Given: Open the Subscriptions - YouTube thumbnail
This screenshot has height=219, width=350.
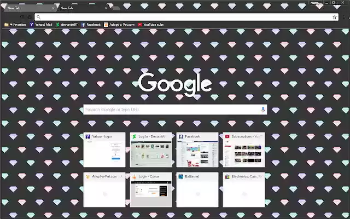Looking at the screenshot, I should 244,149.
